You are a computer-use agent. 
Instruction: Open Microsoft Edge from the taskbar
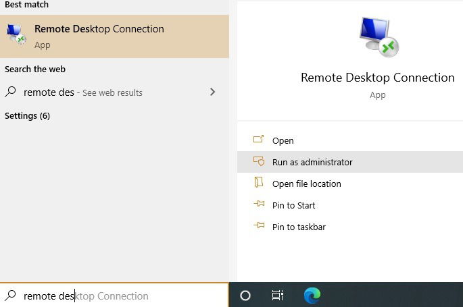pyautogui.click(x=312, y=296)
